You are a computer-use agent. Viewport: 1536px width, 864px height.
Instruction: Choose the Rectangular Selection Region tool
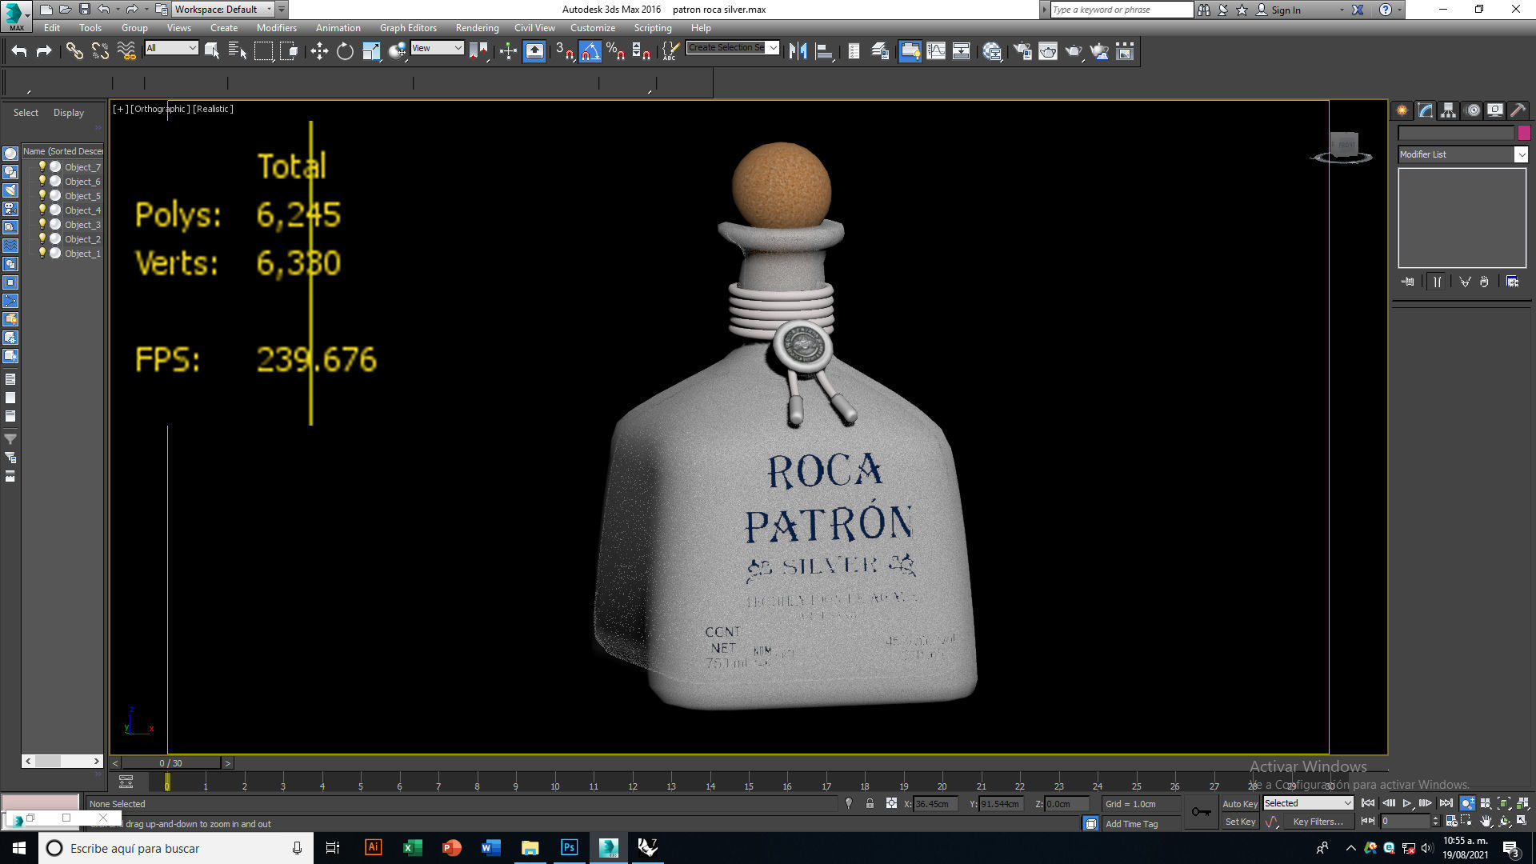tap(263, 51)
